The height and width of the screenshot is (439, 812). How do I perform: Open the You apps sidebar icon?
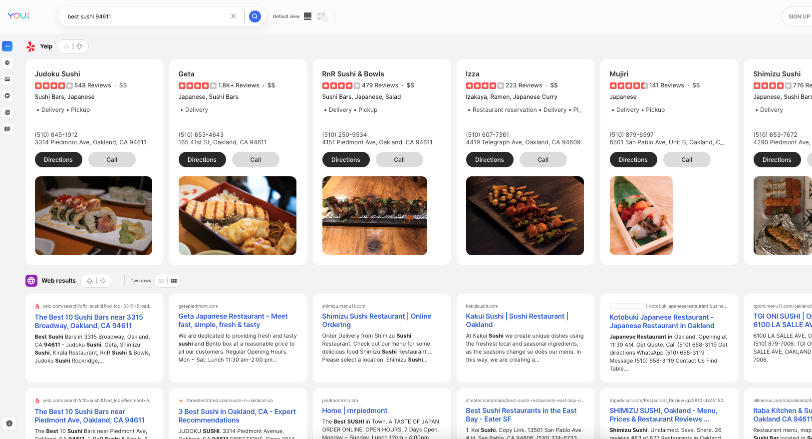click(7, 46)
